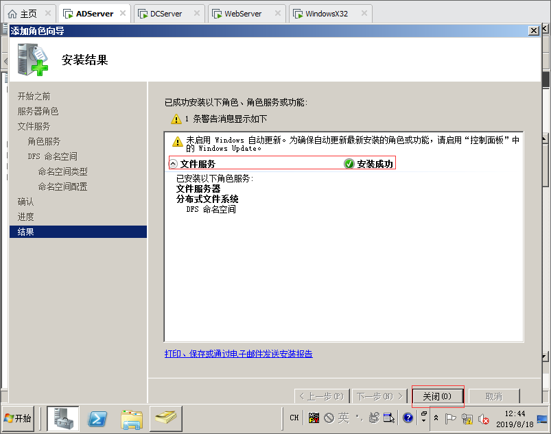Click the 安装成功 green check icon
Viewport: 551px width, 434px height.
tap(349, 164)
